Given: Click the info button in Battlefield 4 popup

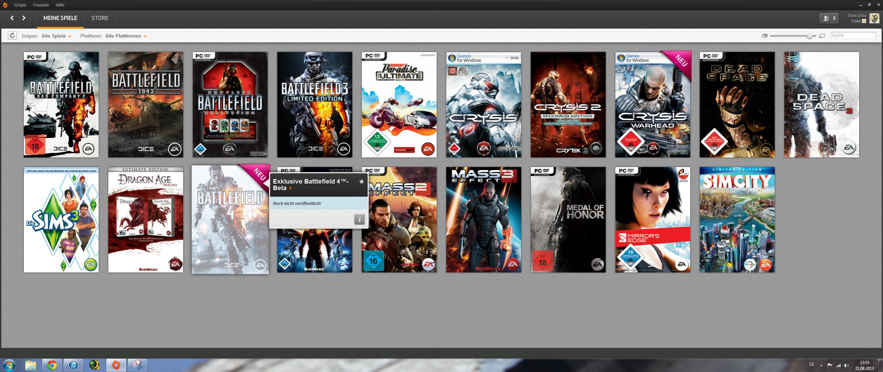Looking at the screenshot, I should [x=359, y=219].
